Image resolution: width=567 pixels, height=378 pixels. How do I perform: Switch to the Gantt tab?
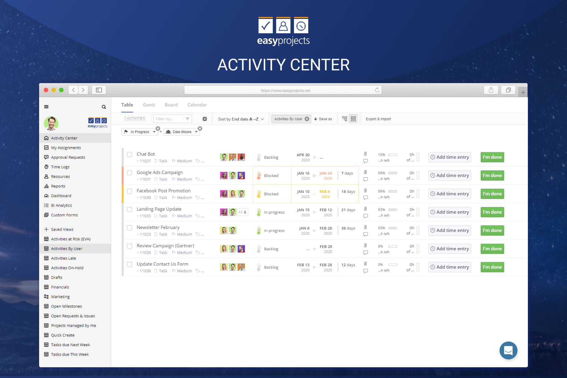pyautogui.click(x=149, y=105)
